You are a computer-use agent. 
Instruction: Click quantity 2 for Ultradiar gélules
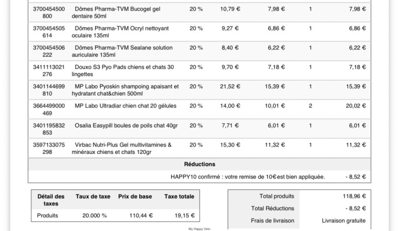(x=310, y=106)
